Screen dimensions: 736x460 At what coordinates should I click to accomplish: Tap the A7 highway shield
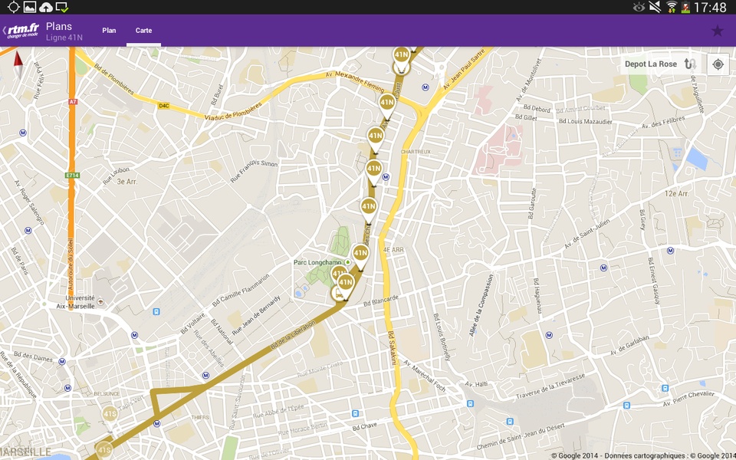(73, 101)
